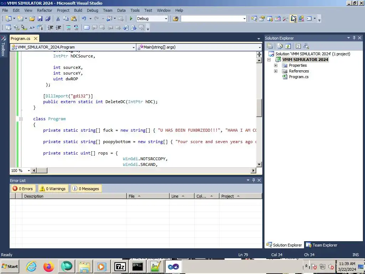Select Program.cs in Solution Explorer
The width and height of the screenshot is (365, 274).
[299, 77]
